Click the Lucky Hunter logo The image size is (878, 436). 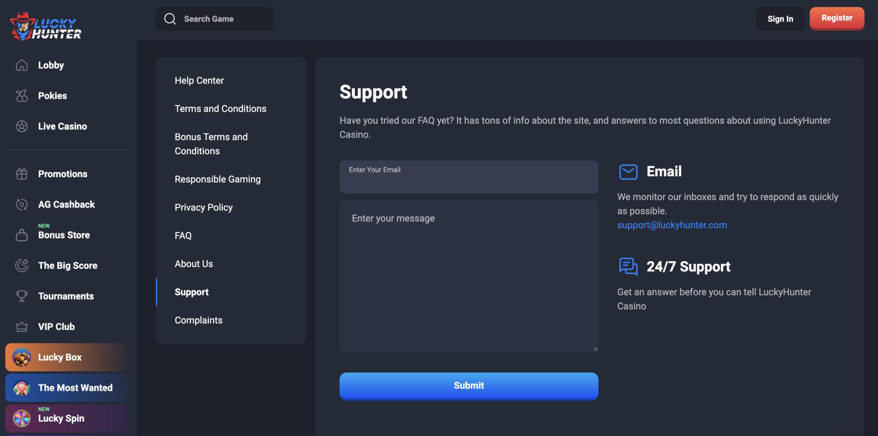pyautogui.click(x=45, y=26)
